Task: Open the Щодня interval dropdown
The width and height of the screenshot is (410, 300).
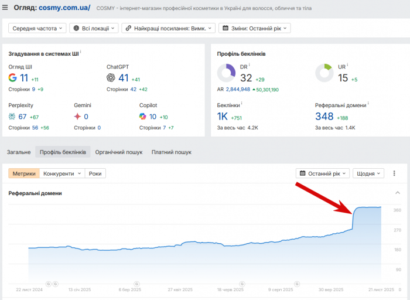Action: coord(368,173)
